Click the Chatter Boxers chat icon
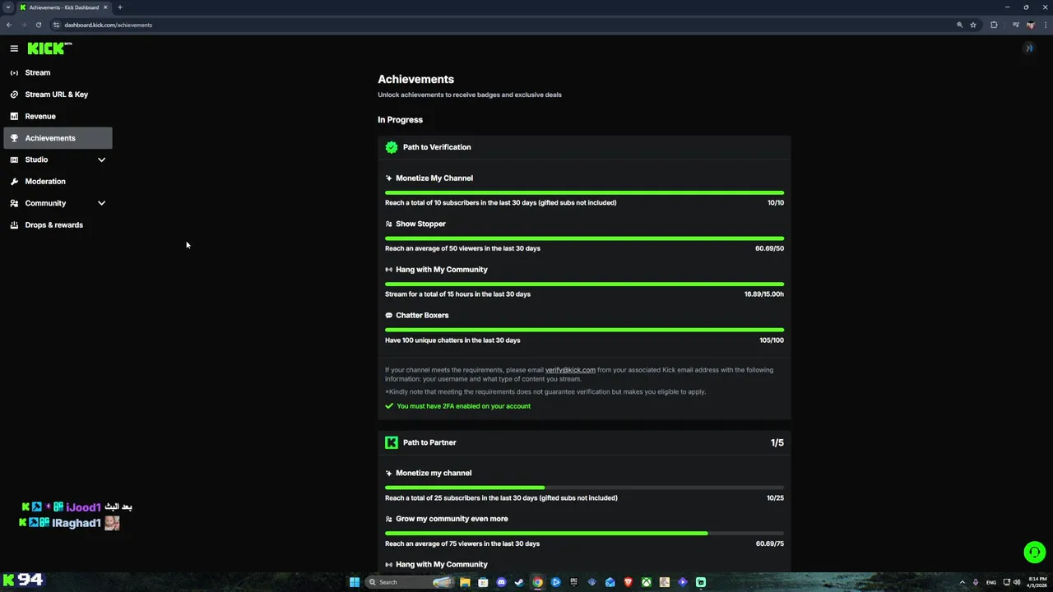The height and width of the screenshot is (592, 1053). point(389,315)
